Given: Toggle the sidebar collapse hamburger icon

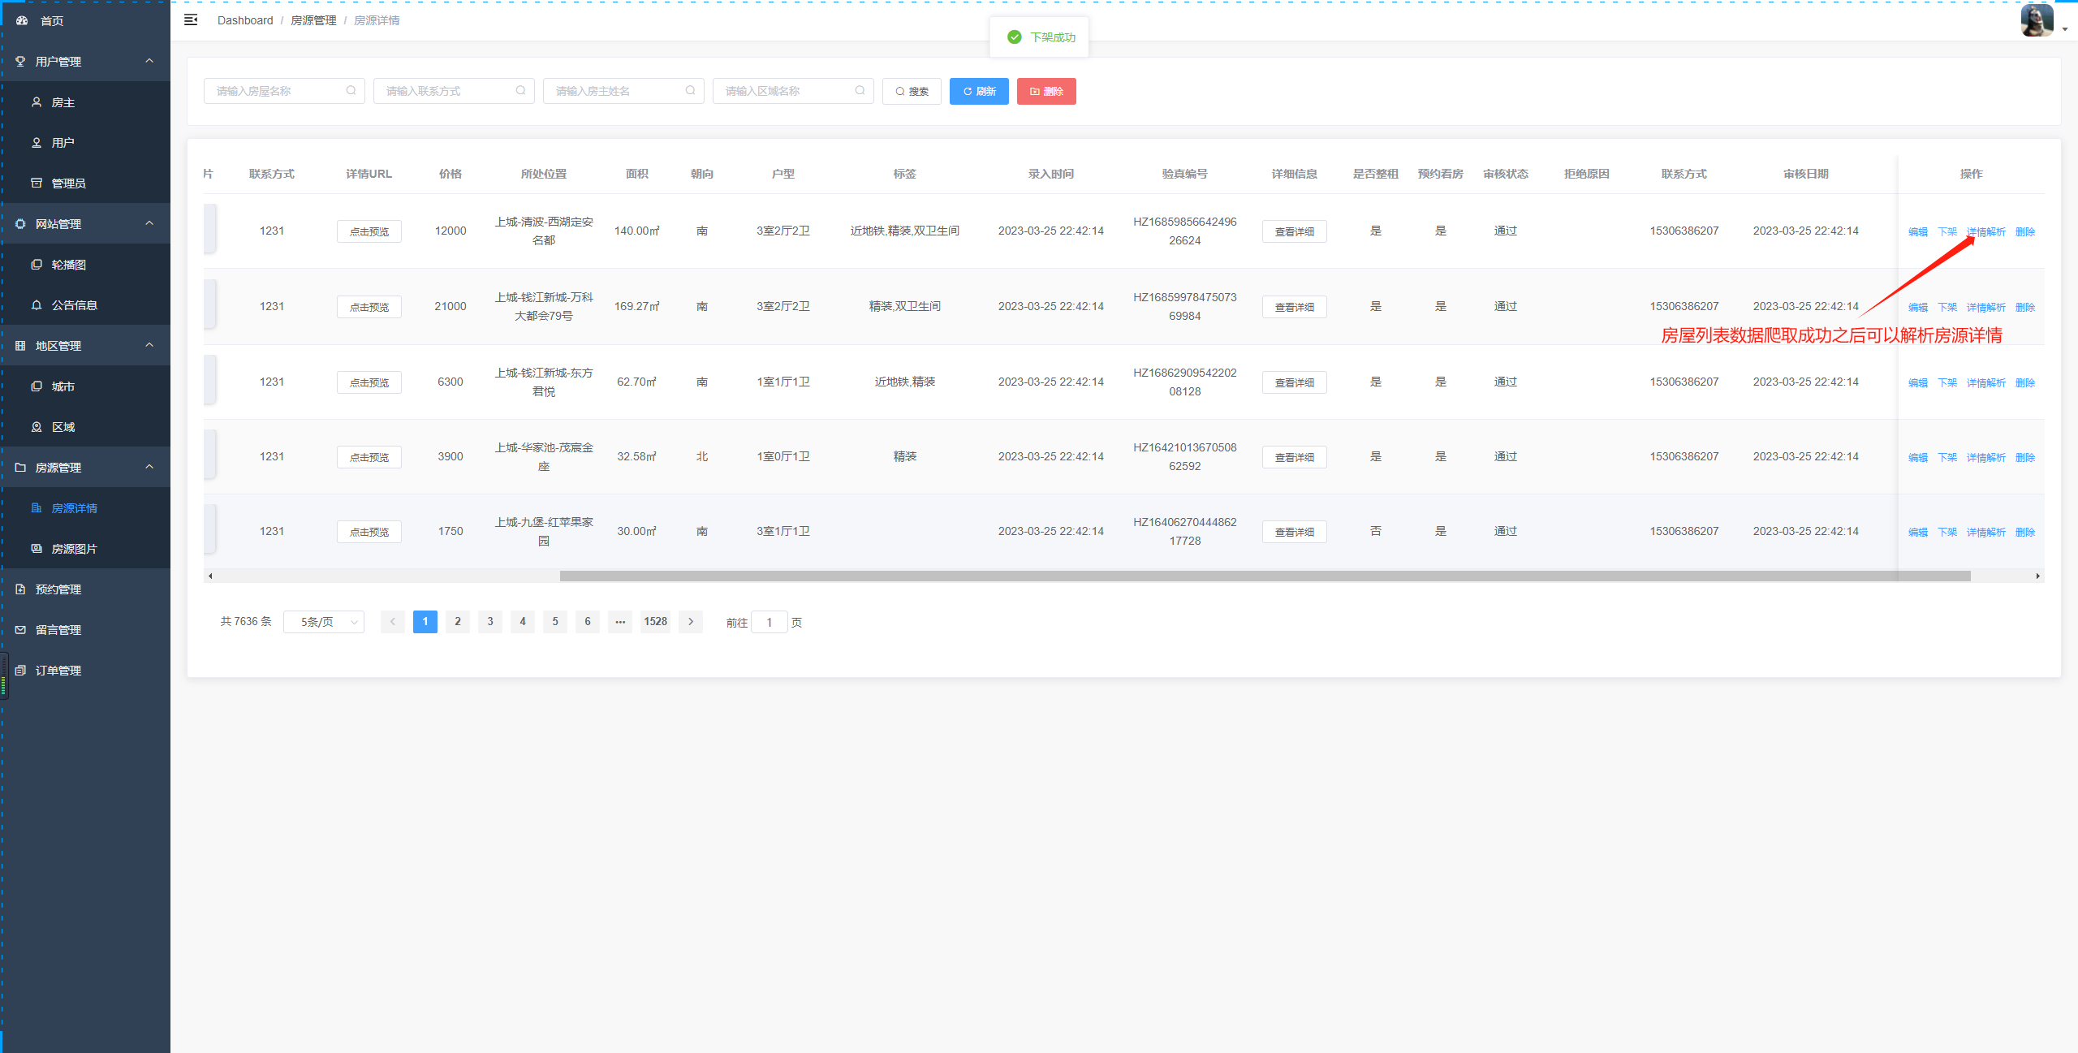Looking at the screenshot, I should pyautogui.click(x=191, y=20).
